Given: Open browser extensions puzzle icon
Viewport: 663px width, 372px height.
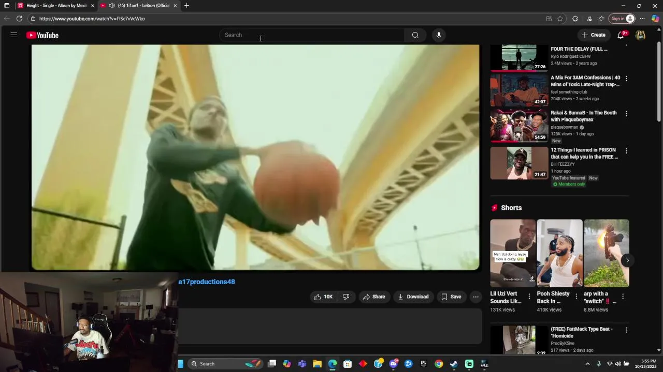Looking at the screenshot, I should pyautogui.click(x=575, y=19).
